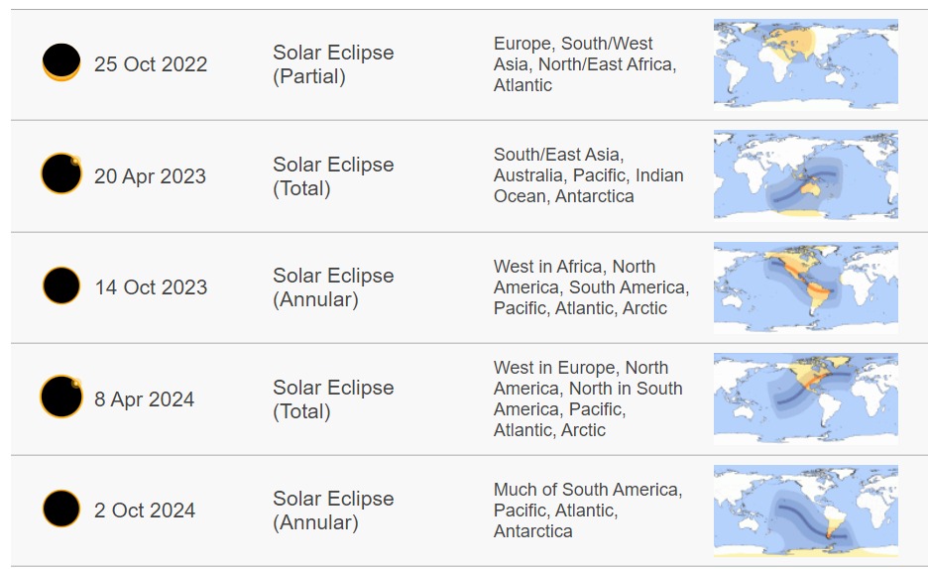Image resolution: width=928 pixels, height=569 pixels.
Task: Select the 20 Apr 2023 date
Action: [150, 176]
